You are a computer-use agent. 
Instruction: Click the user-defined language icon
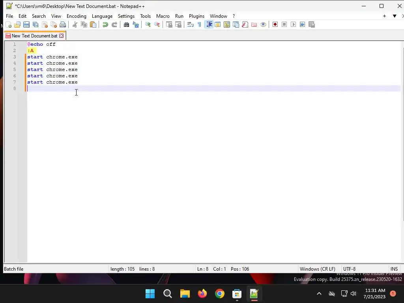click(218, 24)
